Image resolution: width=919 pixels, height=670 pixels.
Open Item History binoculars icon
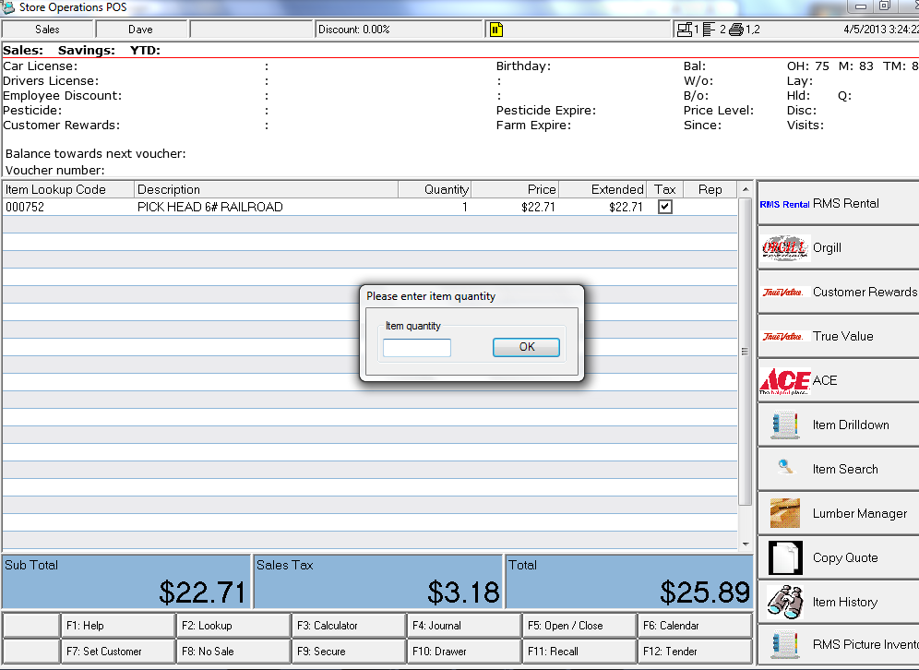tap(785, 602)
